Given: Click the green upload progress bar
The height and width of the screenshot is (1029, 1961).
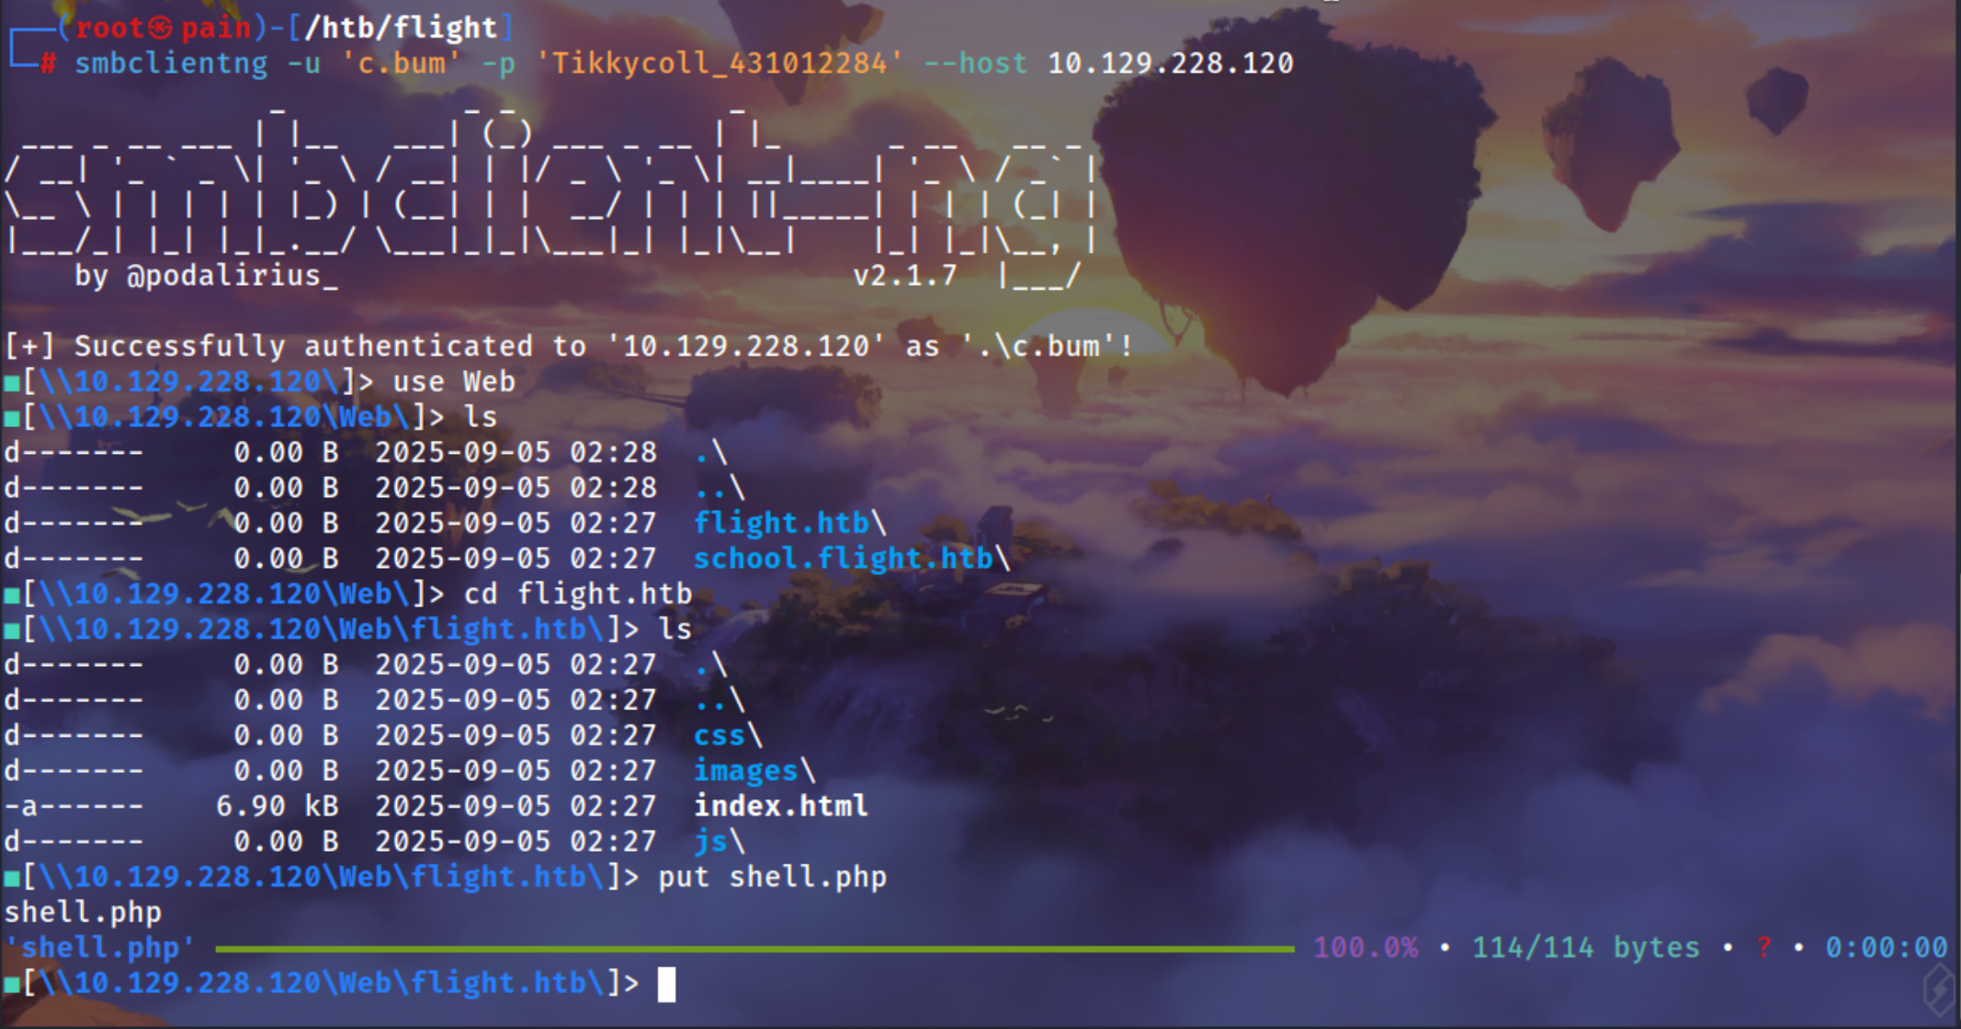Looking at the screenshot, I should point(754,948).
